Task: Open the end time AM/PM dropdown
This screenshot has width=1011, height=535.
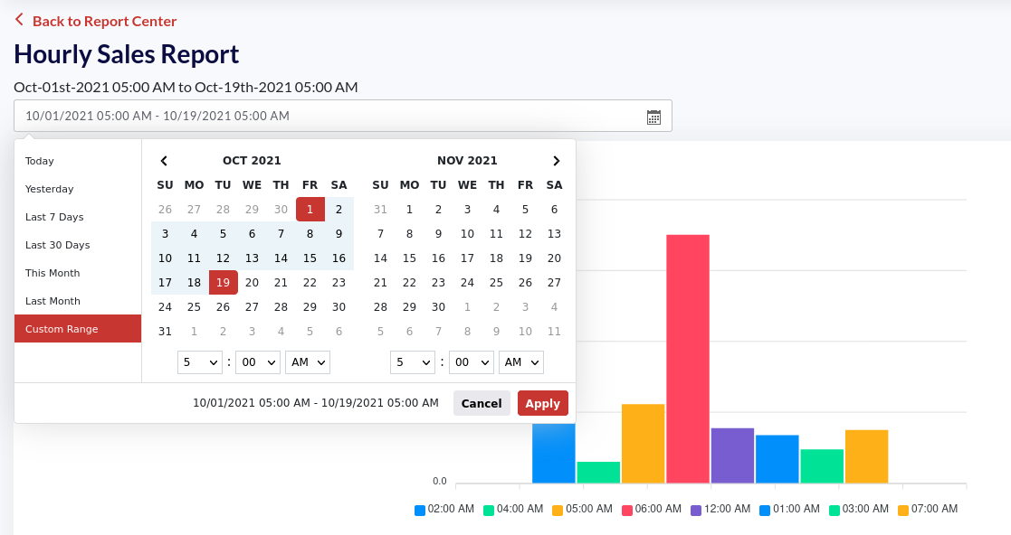Action: 520,362
